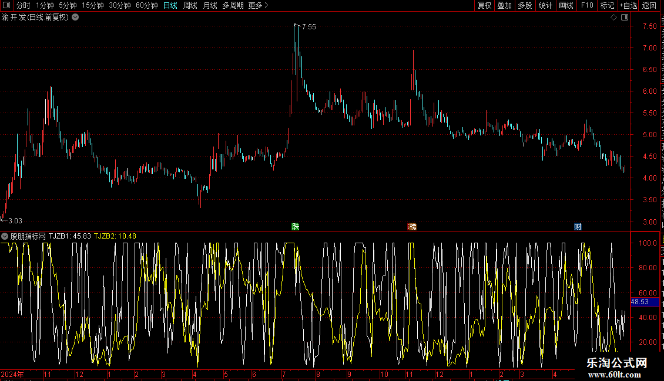Click the TJZB1: 45.83 indicator value
This screenshot has height=381, width=664.
[70, 236]
